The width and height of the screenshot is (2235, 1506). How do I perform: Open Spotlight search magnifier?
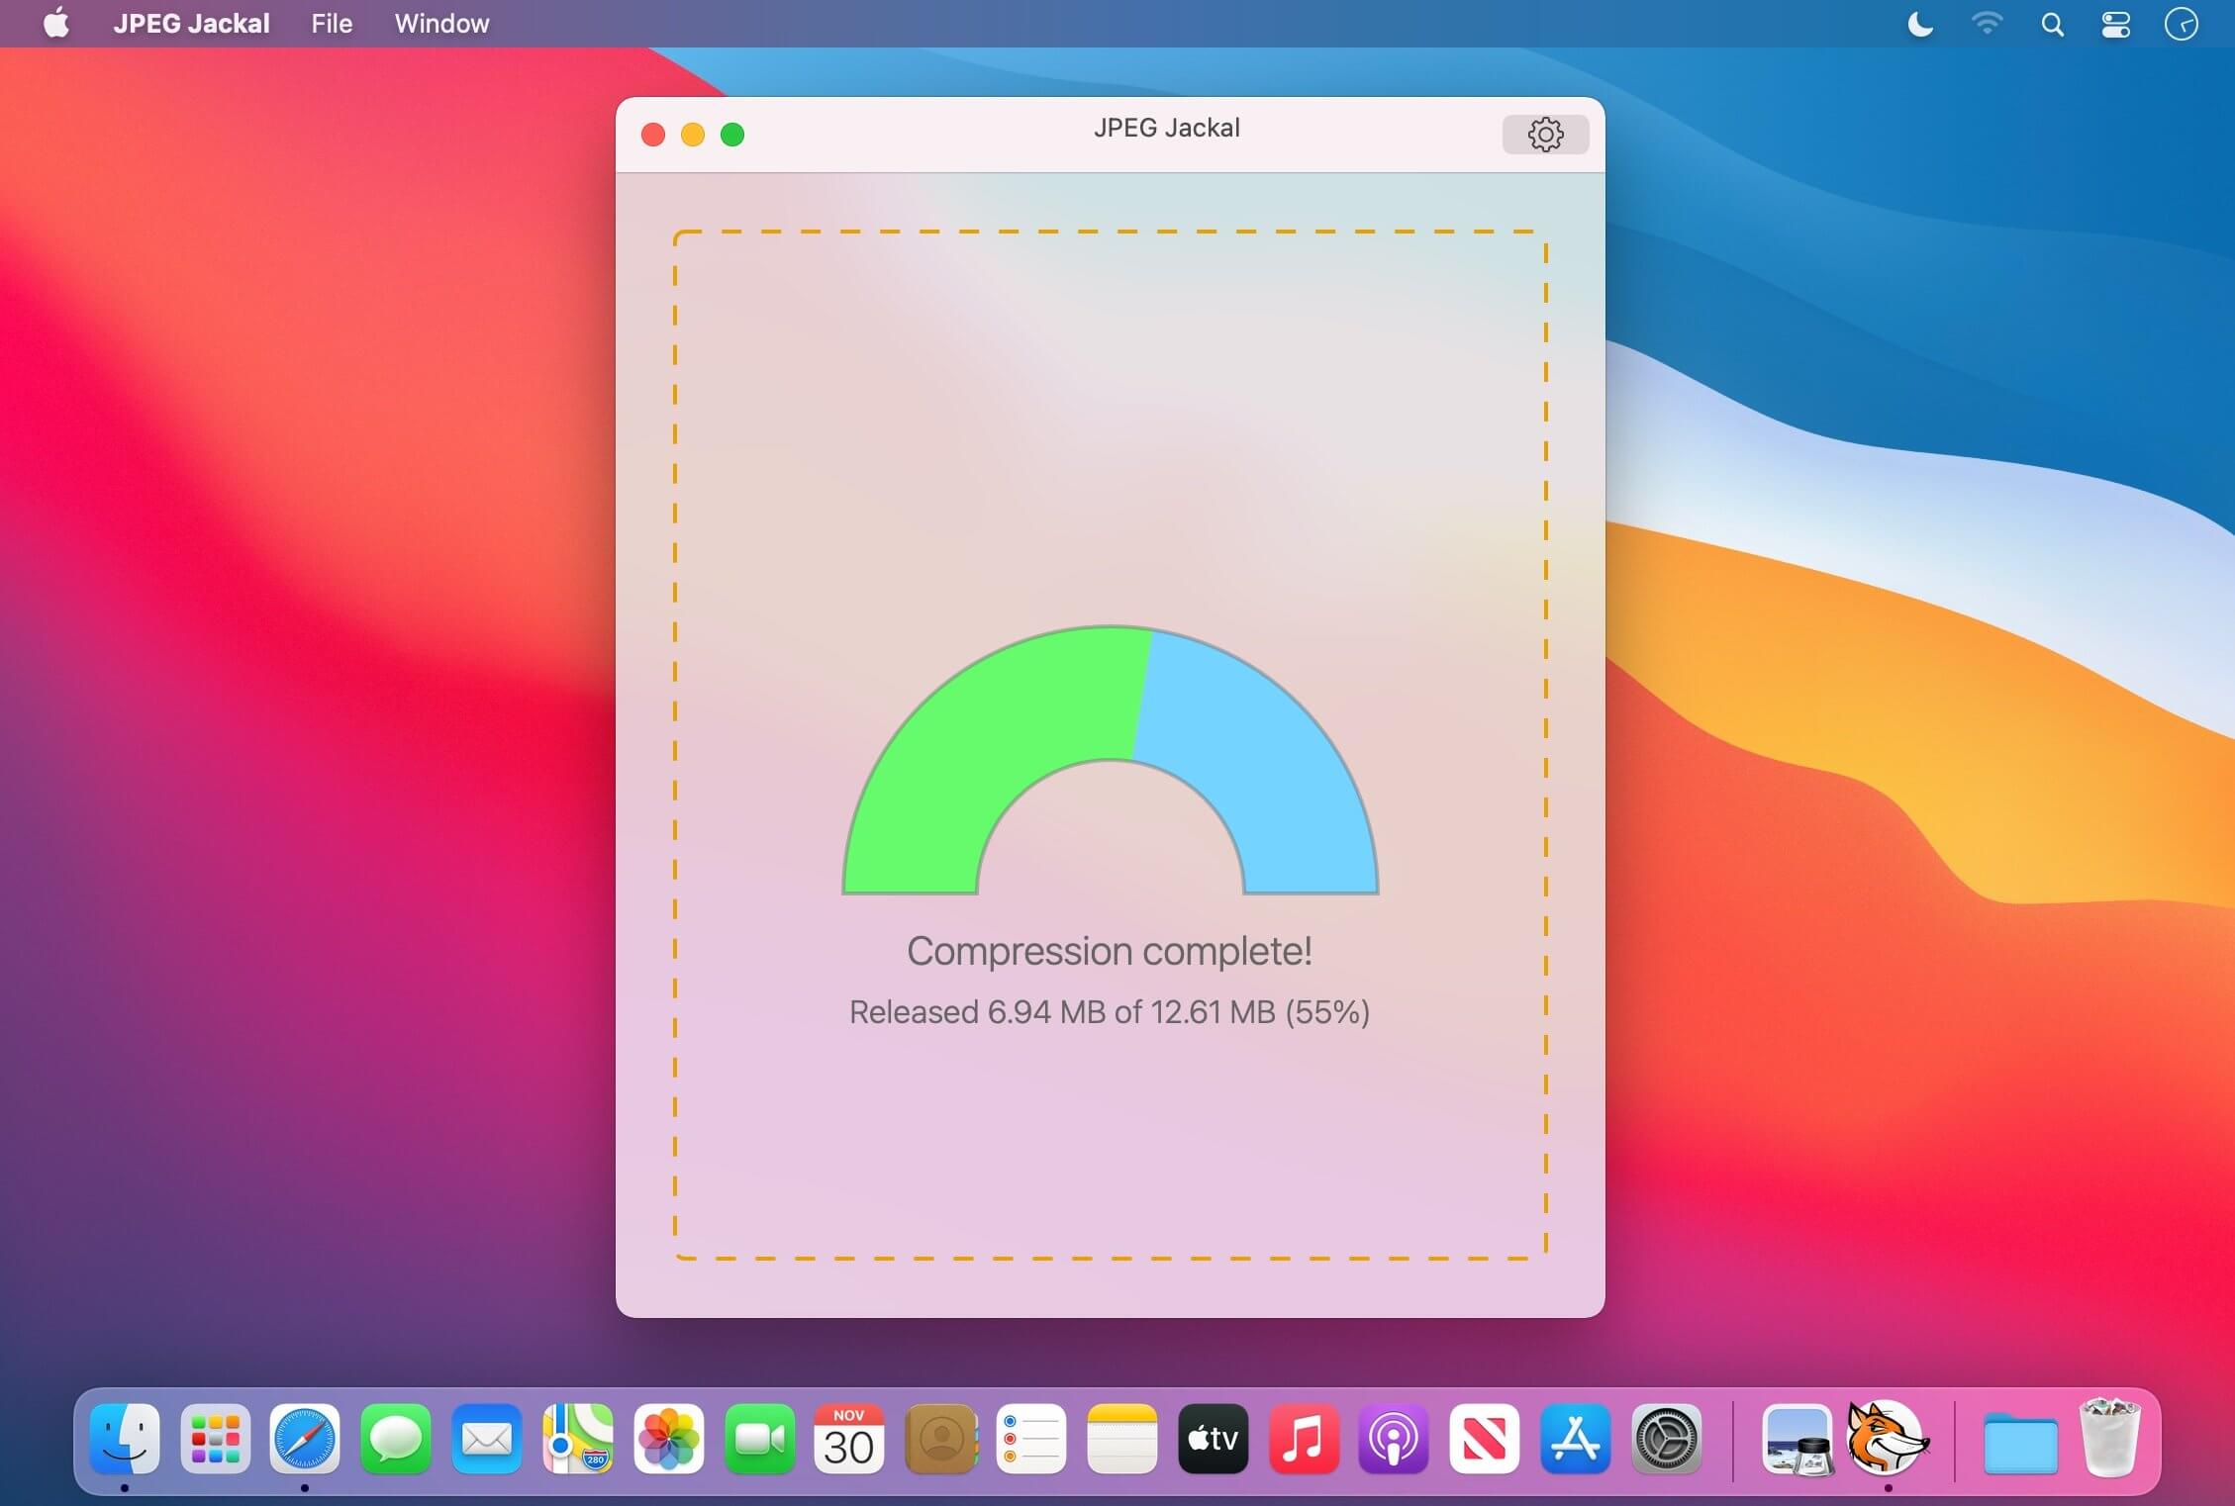tap(2052, 24)
